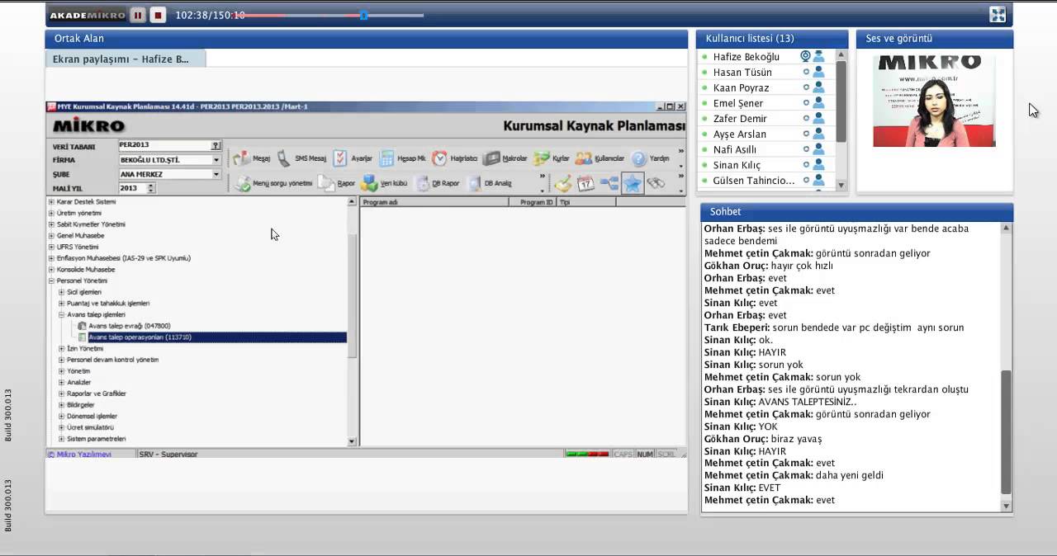Expand the İzin Yönetimi node
Screen dimensions: 1057x556
tap(61, 349)
